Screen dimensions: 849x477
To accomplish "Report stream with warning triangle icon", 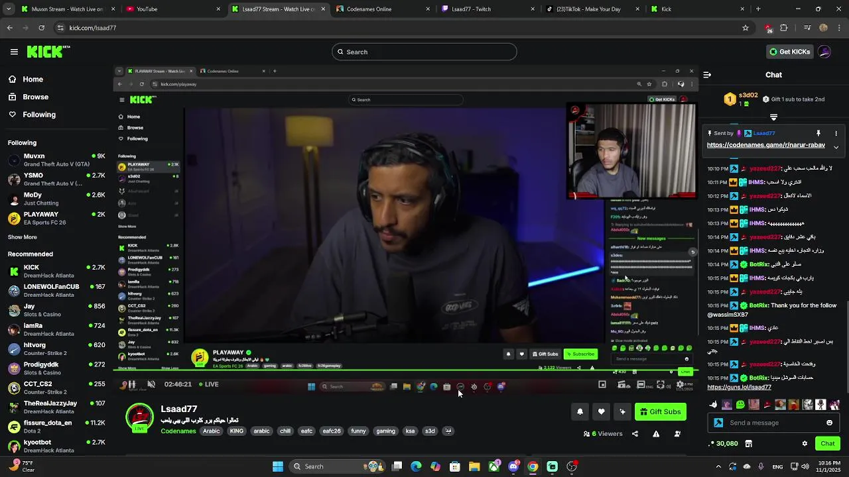I will [656, 434].
